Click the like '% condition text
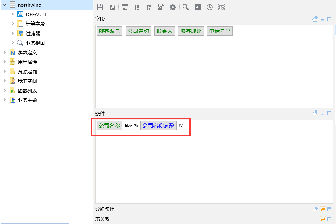Screen dimensions: 336x224 [132, 126]
